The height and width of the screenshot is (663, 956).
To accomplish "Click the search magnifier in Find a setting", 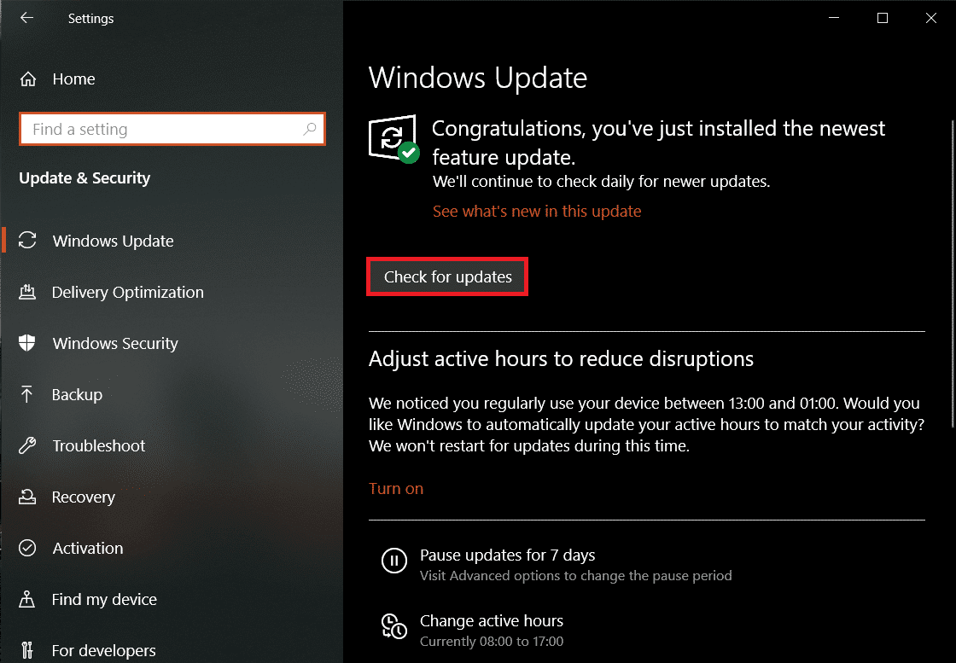I will tap(311, 129).
